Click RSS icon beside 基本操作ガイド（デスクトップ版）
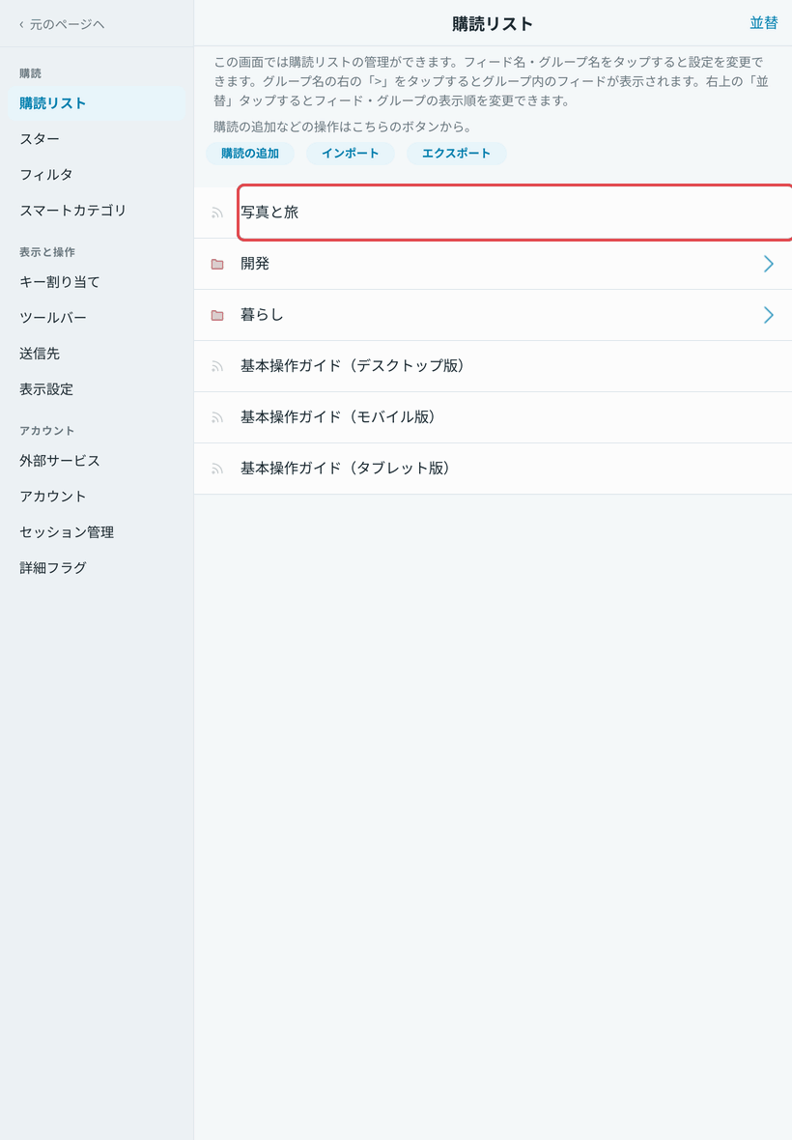The image size is (792, 1140). coord(216,366)
